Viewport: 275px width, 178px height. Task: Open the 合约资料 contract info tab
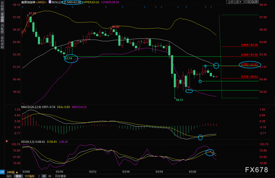click(2, 42)
